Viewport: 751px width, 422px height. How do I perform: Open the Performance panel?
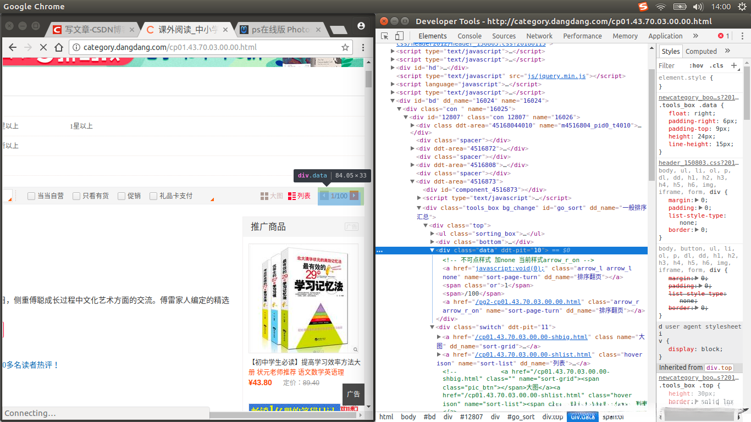pos(582,36)
